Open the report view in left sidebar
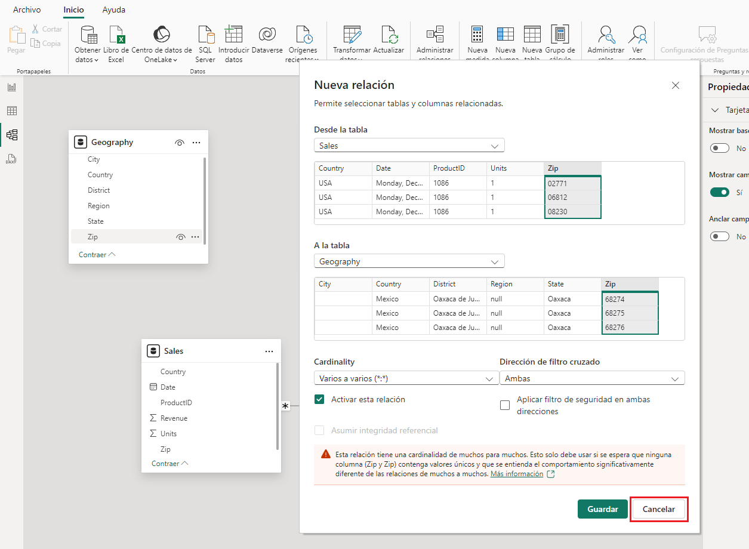Viewport: 749px width, 549px height. click(11, 87)
